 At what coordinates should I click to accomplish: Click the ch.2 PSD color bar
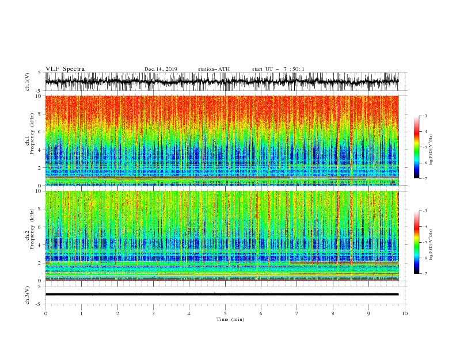(x=416, y=242)
